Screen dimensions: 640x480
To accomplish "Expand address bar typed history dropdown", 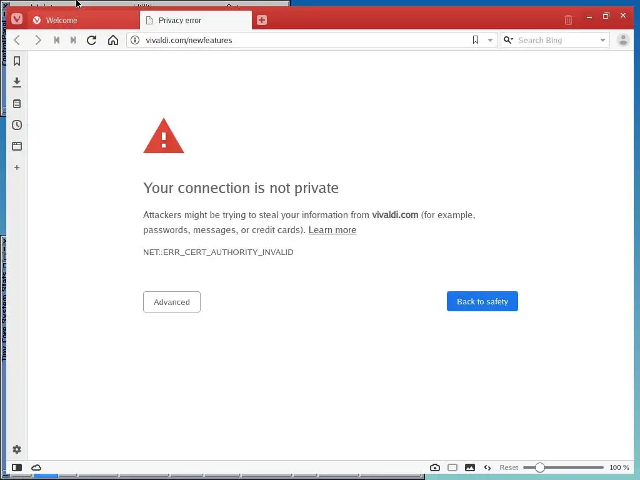I will click(490, 40).
